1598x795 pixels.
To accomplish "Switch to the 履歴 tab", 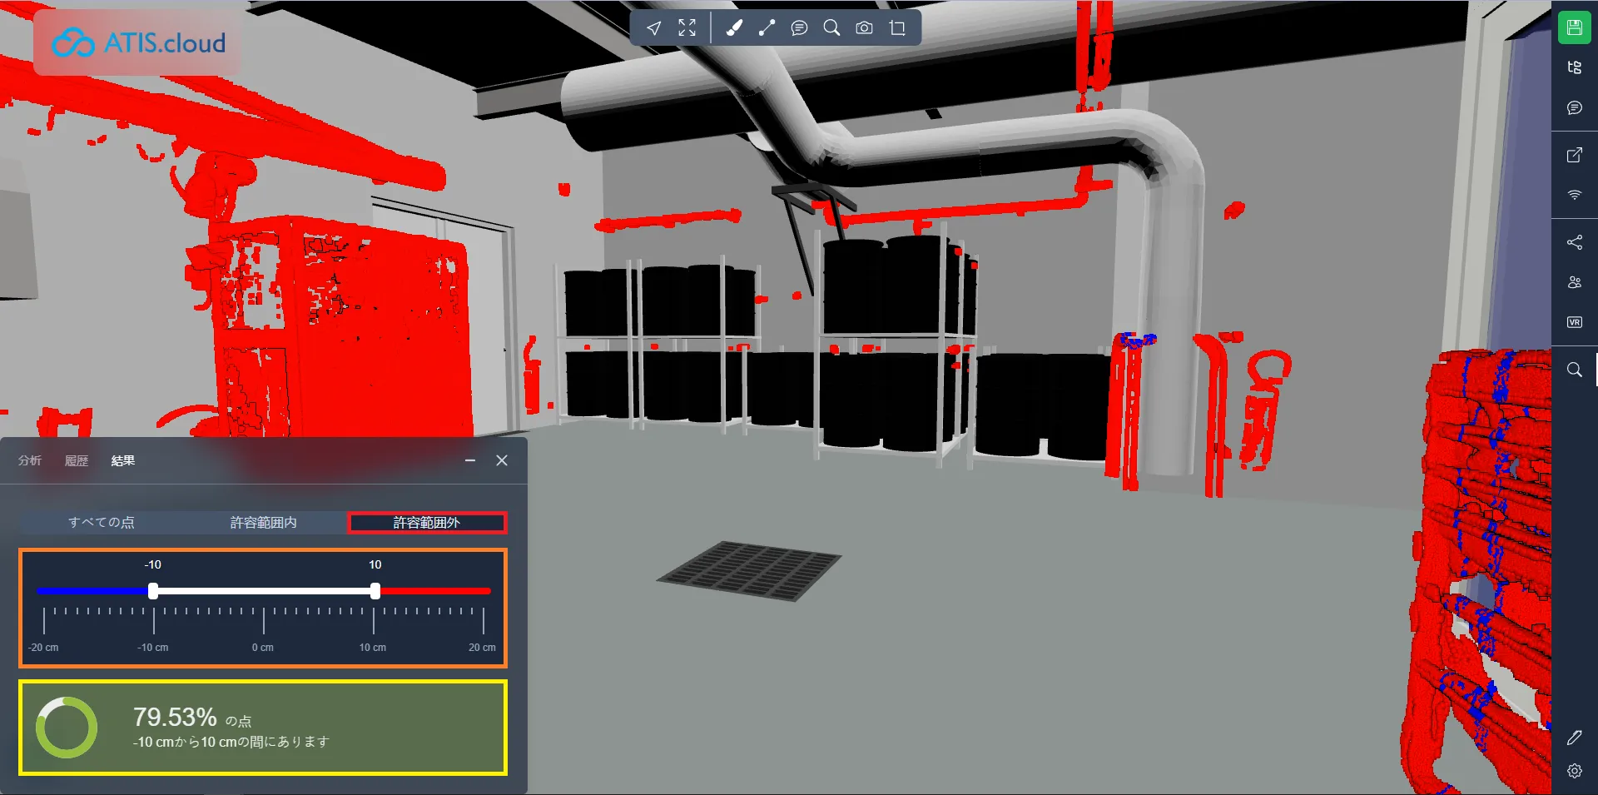I will tap(77, 460).
